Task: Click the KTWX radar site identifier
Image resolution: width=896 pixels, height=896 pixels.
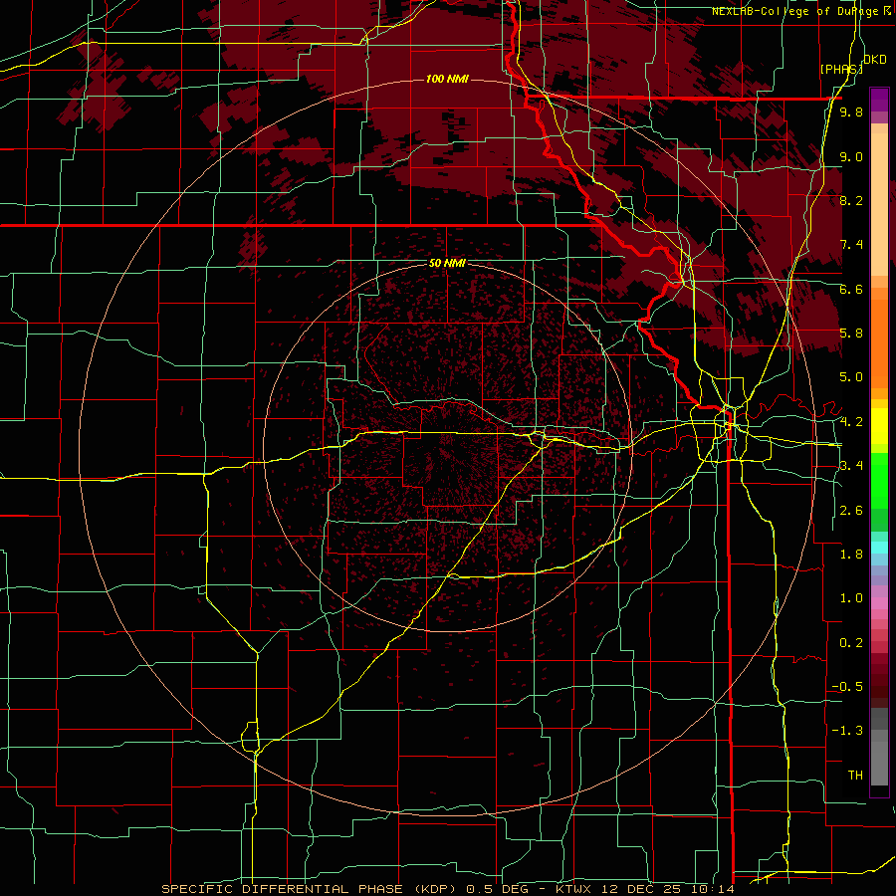Action: [x=575, y=889]
